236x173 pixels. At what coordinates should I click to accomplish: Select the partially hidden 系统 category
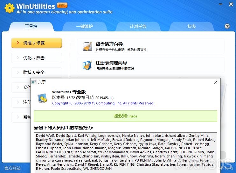pyautogui.click(x=21, y=117)
